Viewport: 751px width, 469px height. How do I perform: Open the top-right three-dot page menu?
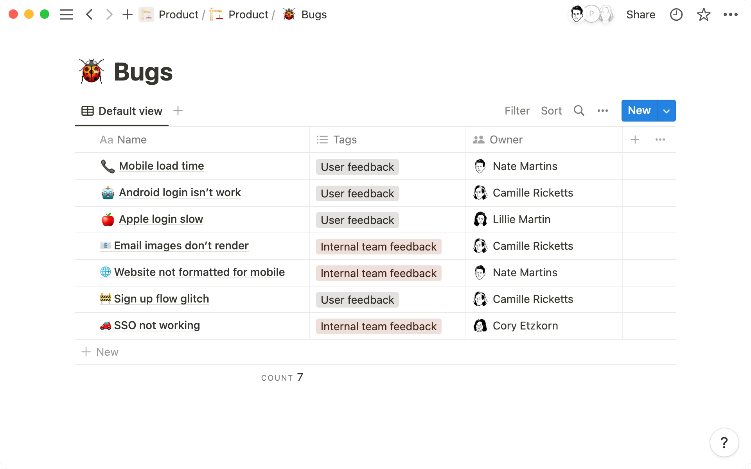pyautogui.click(x=730, y=15)
